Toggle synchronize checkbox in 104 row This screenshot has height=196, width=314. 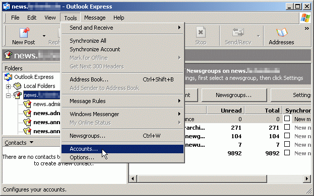click(x=287, y=136)
